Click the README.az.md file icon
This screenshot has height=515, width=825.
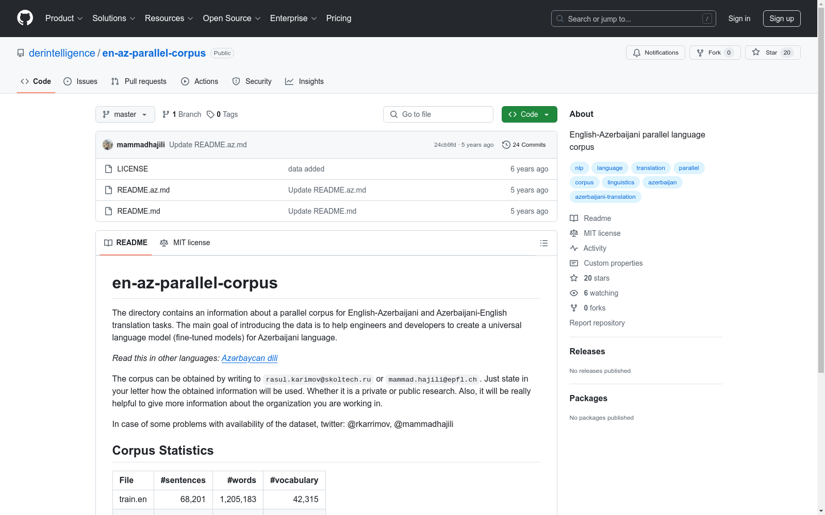click(x=108, y=190)
